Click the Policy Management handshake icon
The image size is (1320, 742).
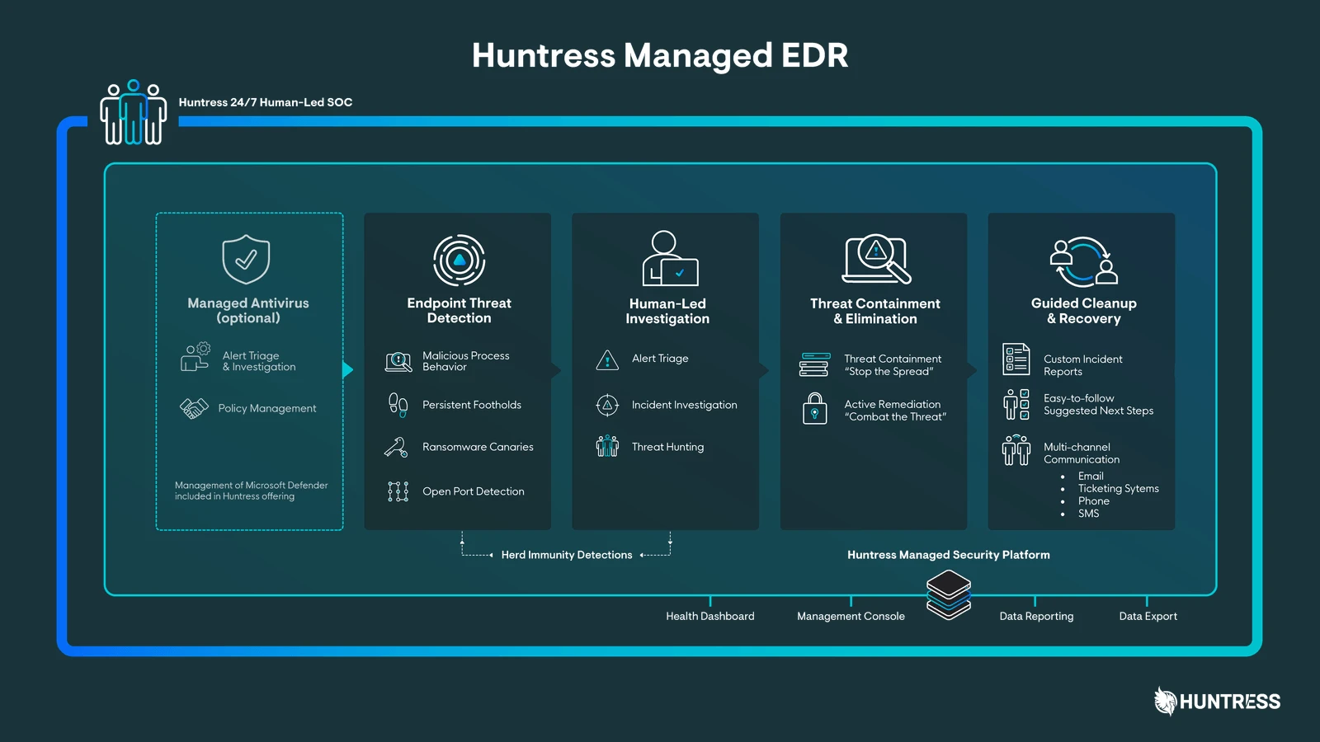(195, 408)
